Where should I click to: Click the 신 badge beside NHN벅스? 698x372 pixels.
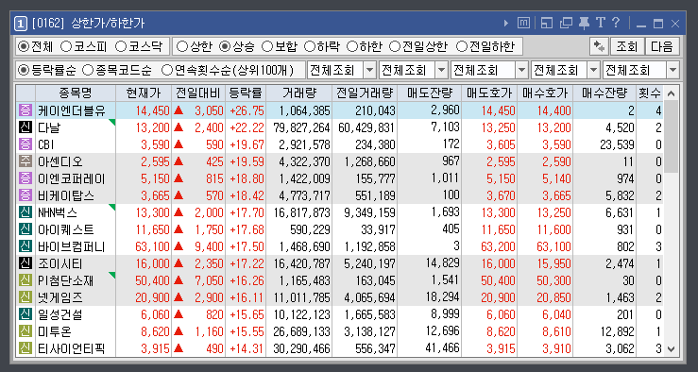point(26,212)
